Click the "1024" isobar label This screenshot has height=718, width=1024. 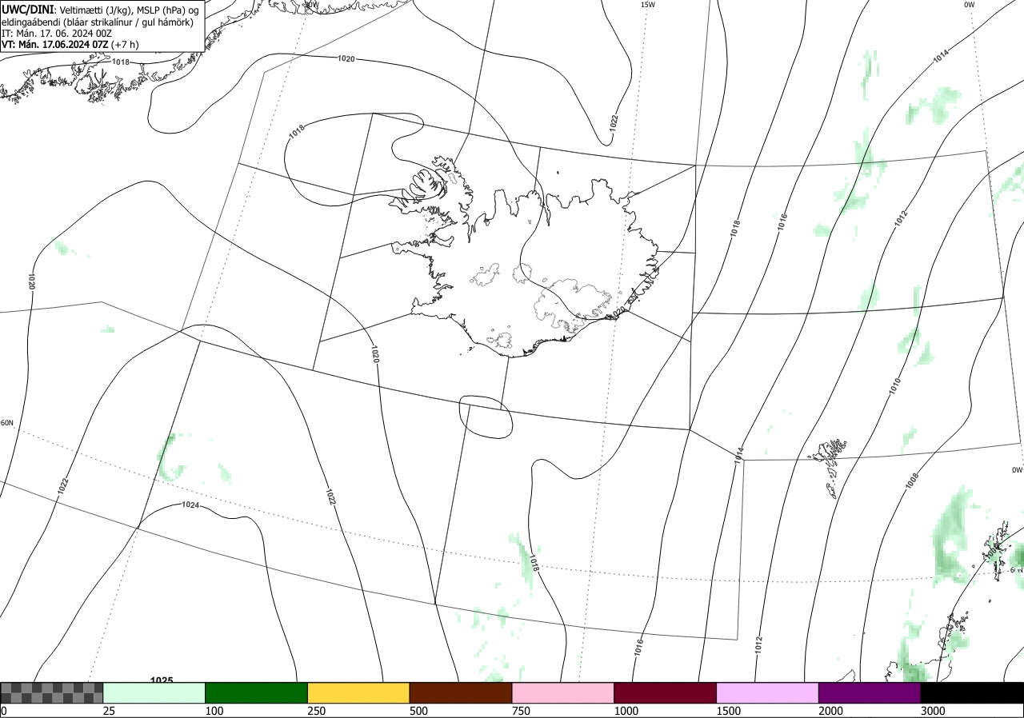point(190,505)
